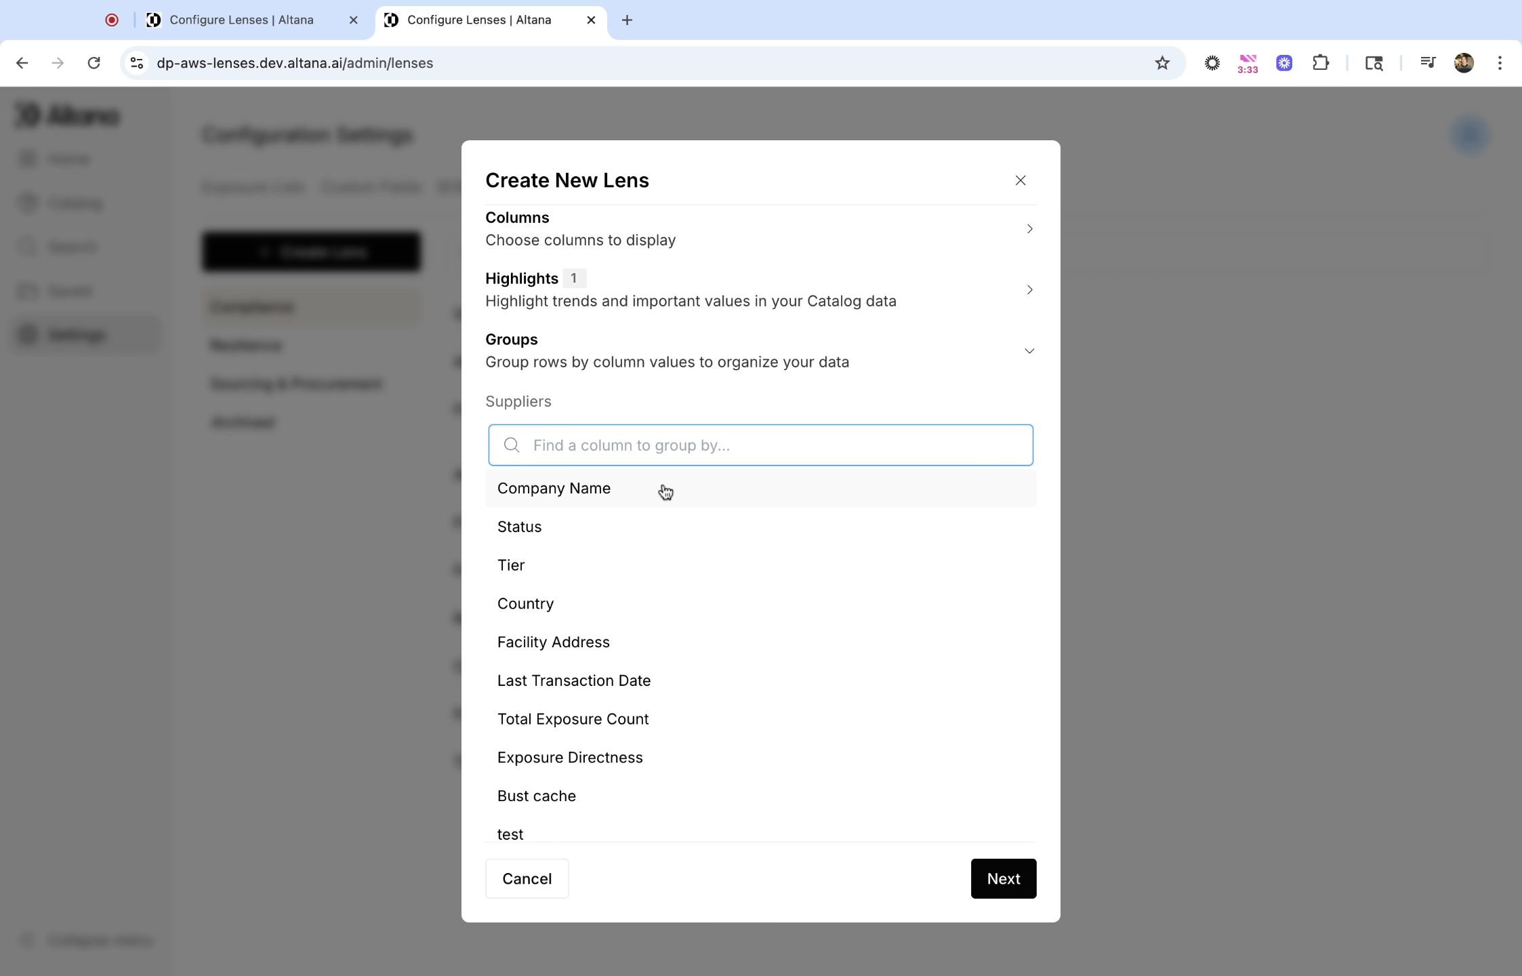Reload the page
This screenshot has width=1522, height=976.
[x=94, y=63]
